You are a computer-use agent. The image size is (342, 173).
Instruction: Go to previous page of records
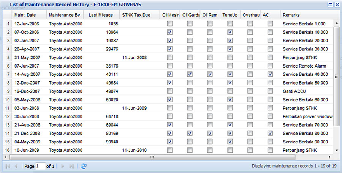pos(16,166)
